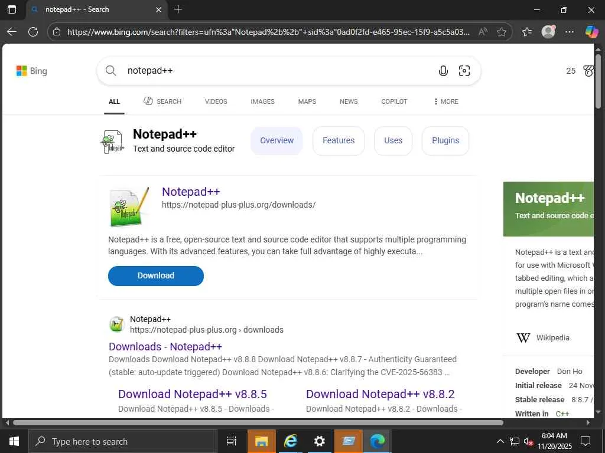Go back to the previous page
Image resolution: width=605 pixels, height=453 pixels.
pyautogui.click(x=12, y=32)
